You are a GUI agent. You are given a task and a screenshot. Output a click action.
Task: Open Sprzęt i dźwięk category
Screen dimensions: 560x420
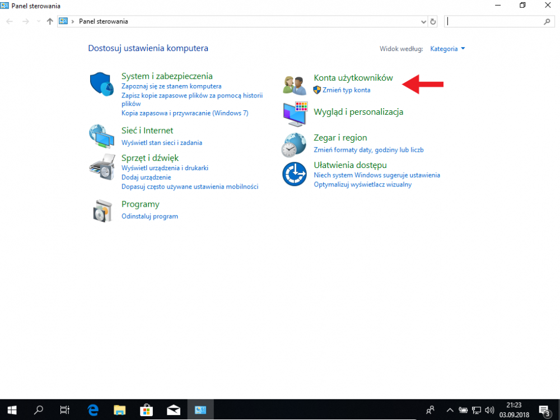(x=150, y=158)
